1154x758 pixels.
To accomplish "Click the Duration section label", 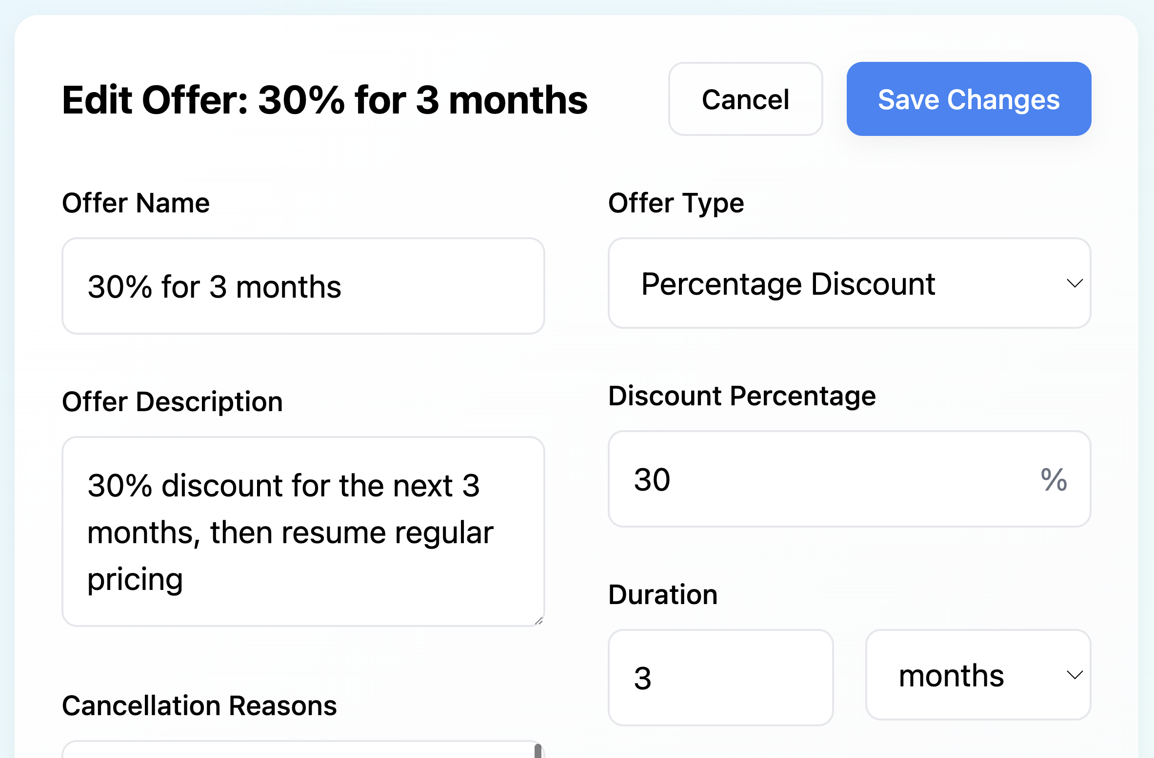I will (x=662, y=594).
